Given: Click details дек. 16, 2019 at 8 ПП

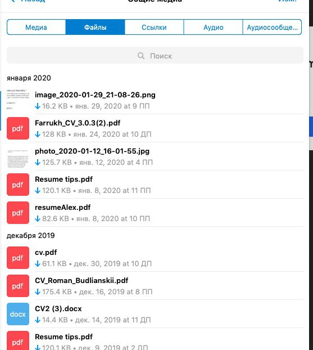Looking at the screenshot, I should (116, 292).
